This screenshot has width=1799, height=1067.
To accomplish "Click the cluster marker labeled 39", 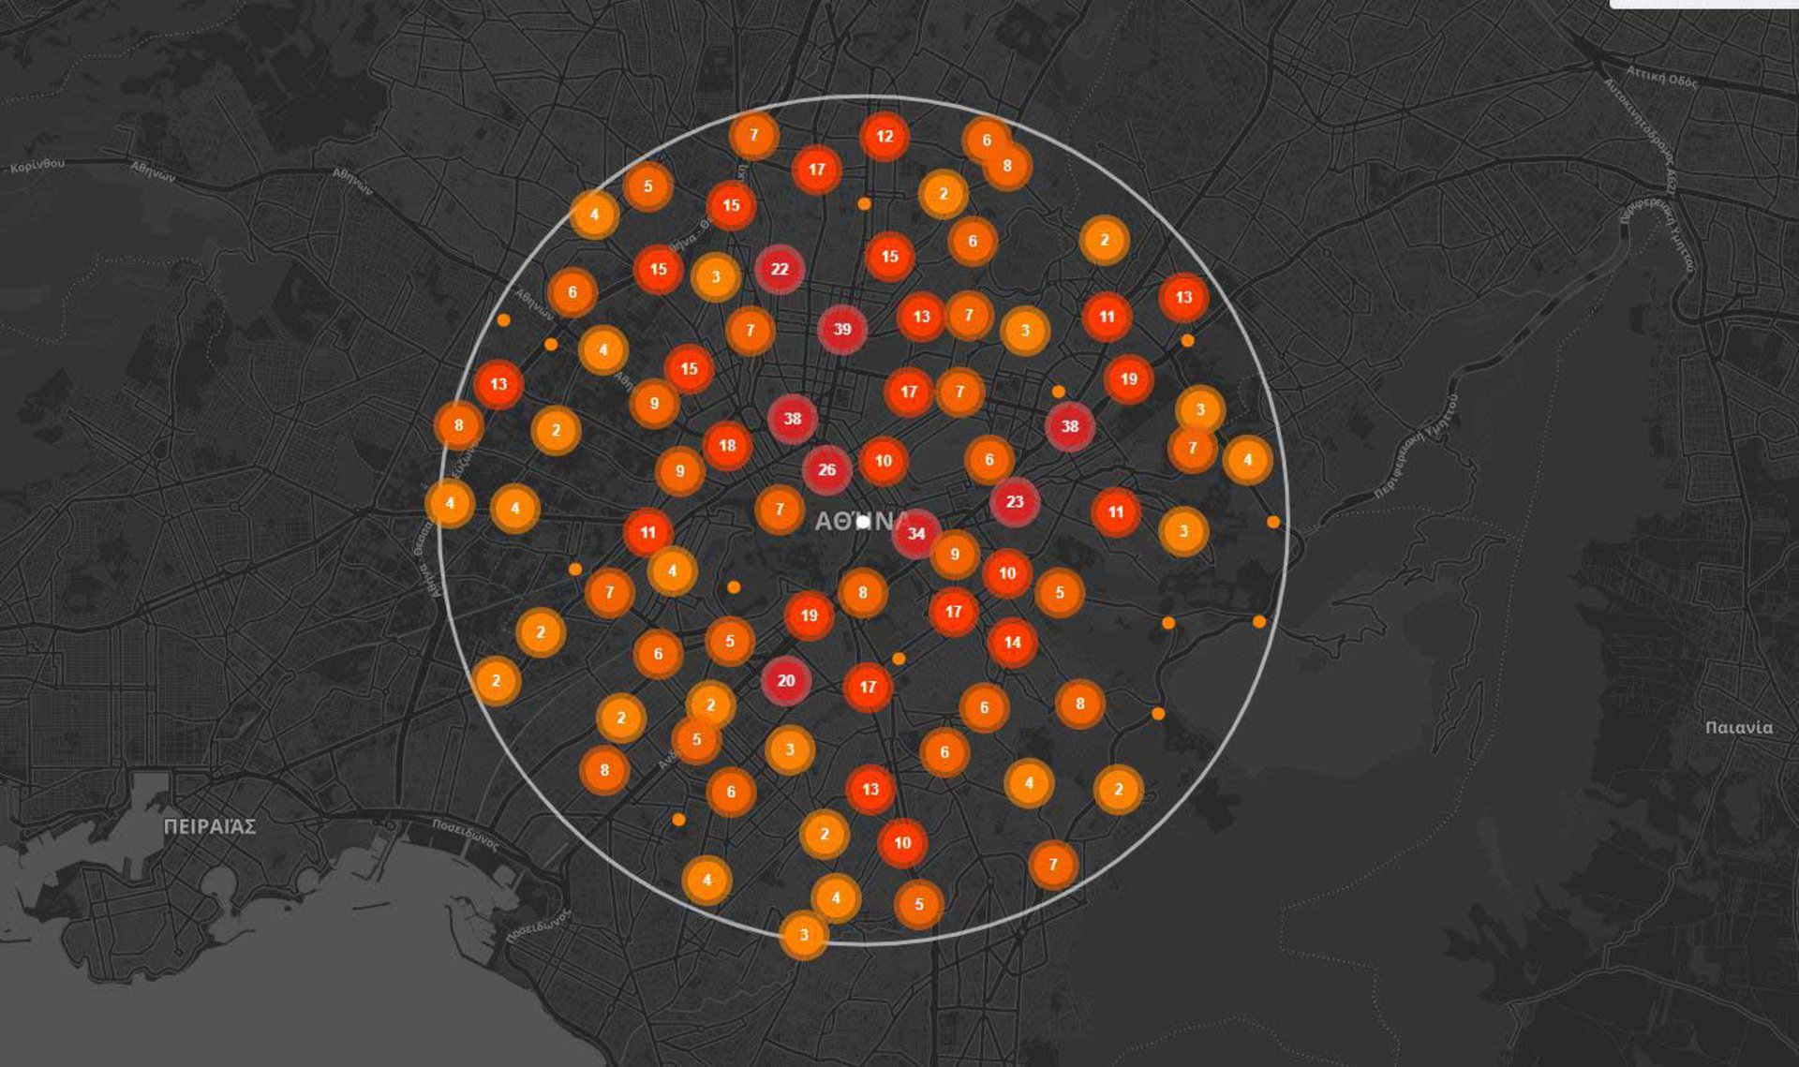I will pos(841,329).
